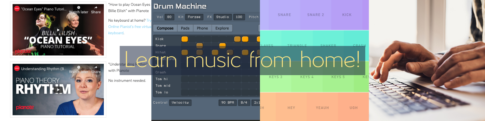
Task: Click Watch later icon on Understanding Rhythm video
Action: pos(79,67)
